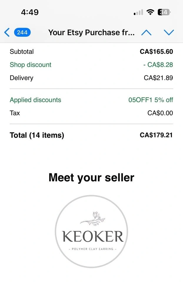Screen dimensions: 183x282
Task: Select the Subtotal amount CA$165.60
Action: pos(156,52)
